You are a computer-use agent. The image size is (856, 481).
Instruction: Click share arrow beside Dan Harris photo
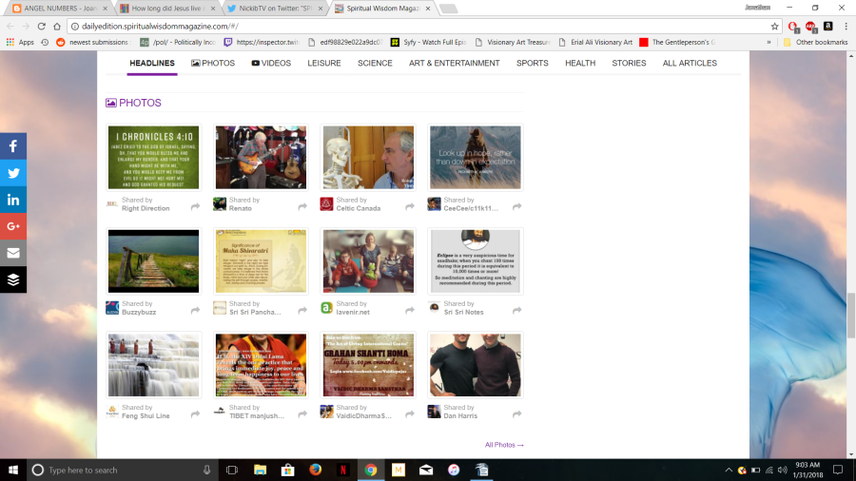pyautogui.click(x=517, y=414)
